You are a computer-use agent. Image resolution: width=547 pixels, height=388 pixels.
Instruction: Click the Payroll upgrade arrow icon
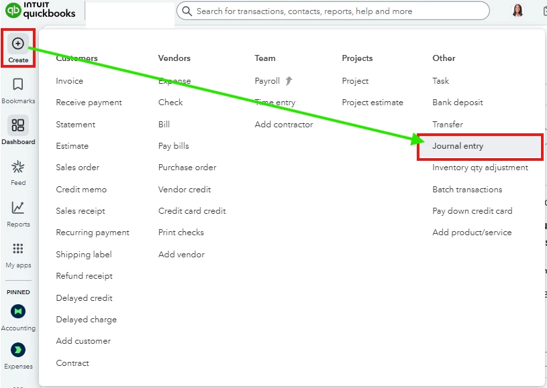(x=289, y=81)
